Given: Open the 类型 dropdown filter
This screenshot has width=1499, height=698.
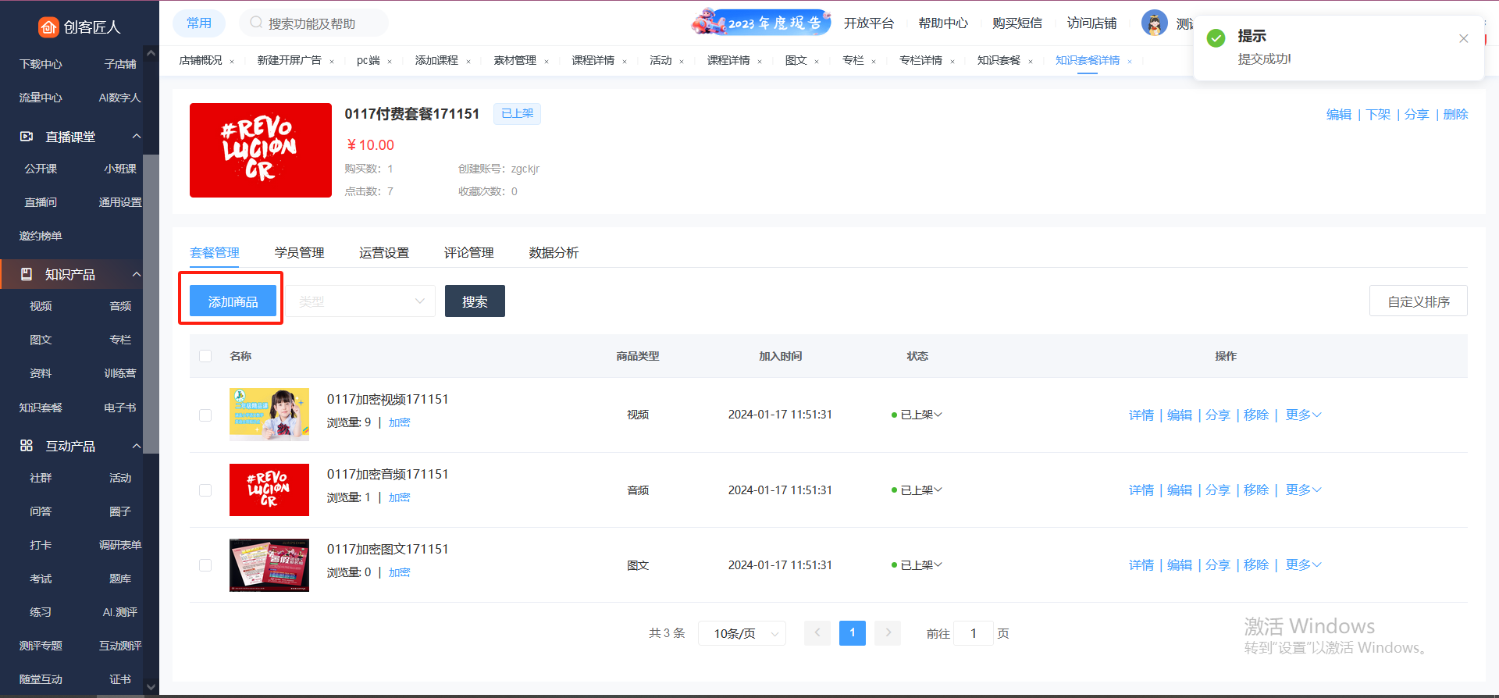Looking at the screenshot, I should (361, 301).
